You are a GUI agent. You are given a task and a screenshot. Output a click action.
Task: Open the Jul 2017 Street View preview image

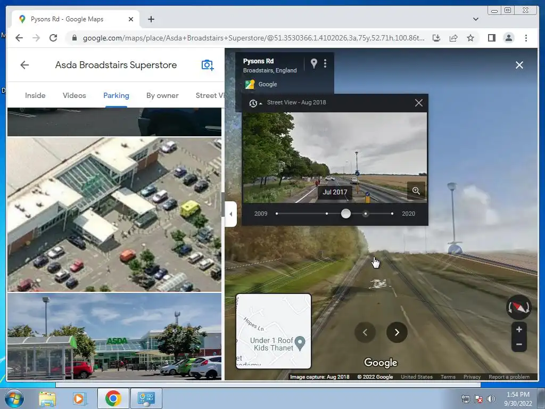[334, 158]
